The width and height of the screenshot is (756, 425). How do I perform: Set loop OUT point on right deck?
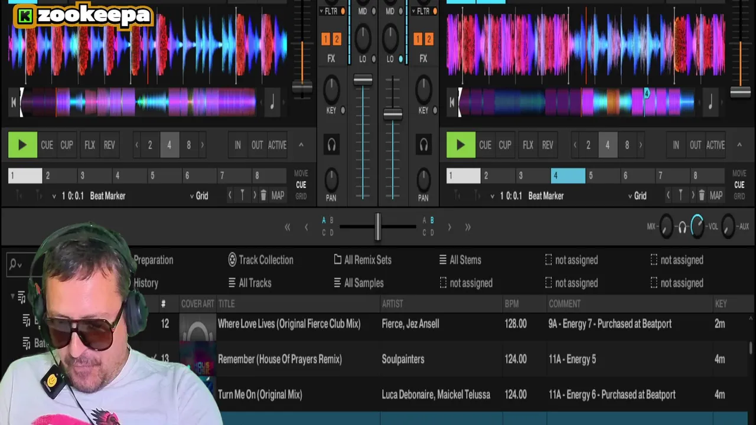[x=696, y=145]
